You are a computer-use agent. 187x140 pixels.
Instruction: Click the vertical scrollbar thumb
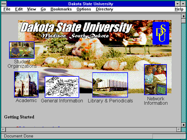pos(183,21)
